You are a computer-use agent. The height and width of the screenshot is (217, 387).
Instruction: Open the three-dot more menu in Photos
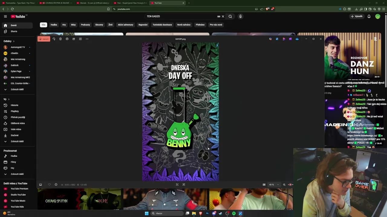[x=87, y=39]
